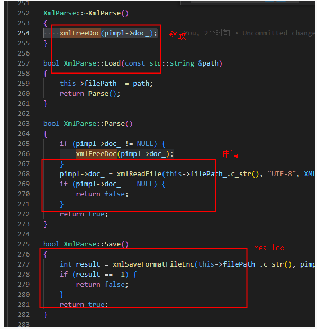The height and width of the screenshot is (329, 317).
Task: Click 'result == -1' condition on line 278
Action: pyautogui.click(x=100, y=274)
